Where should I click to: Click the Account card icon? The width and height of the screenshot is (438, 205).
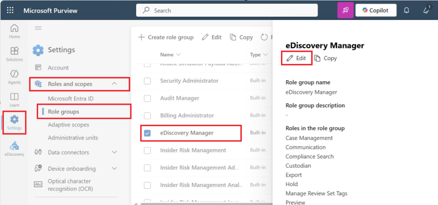click(38, 67)
